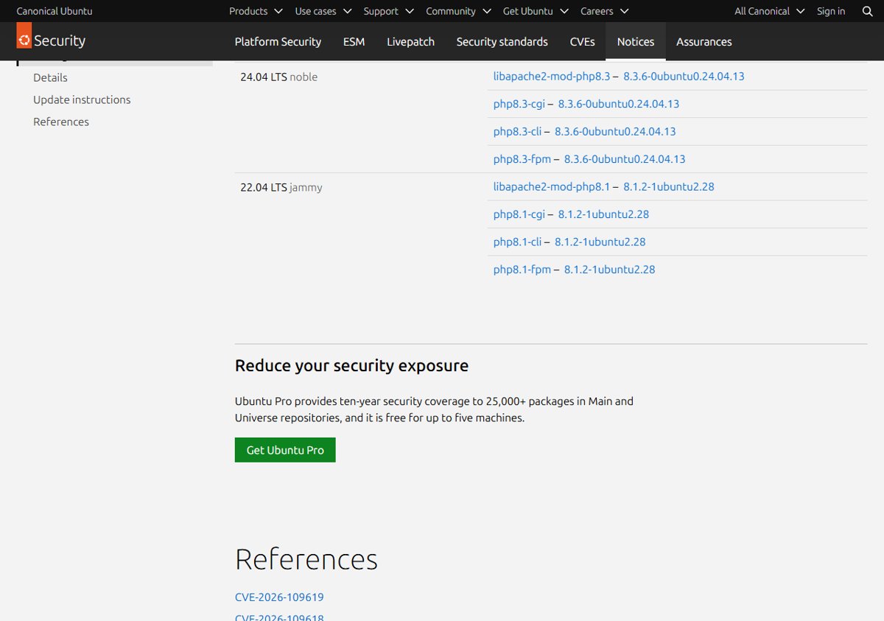Jump to References in sidebar

[61, 122]
